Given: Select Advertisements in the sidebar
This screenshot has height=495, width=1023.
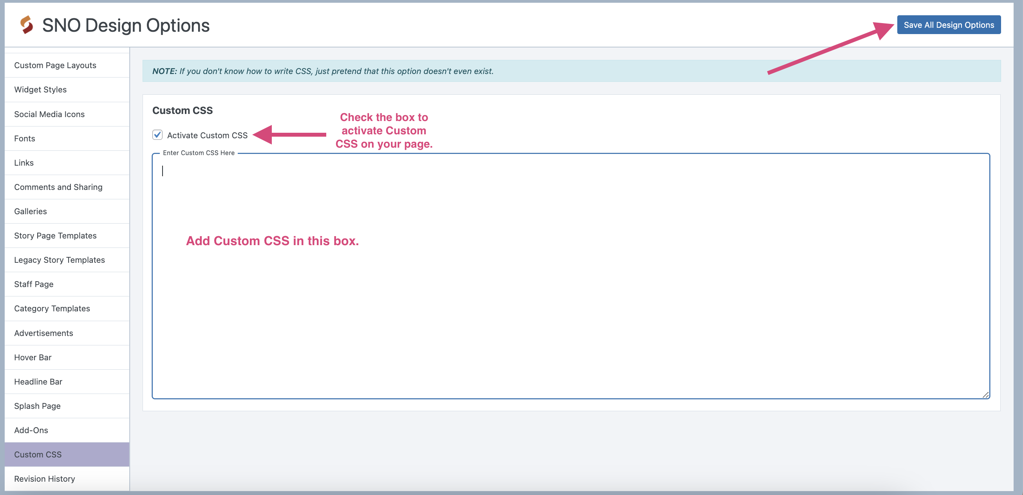Looking at the screenshot, I should pos(67,333).
